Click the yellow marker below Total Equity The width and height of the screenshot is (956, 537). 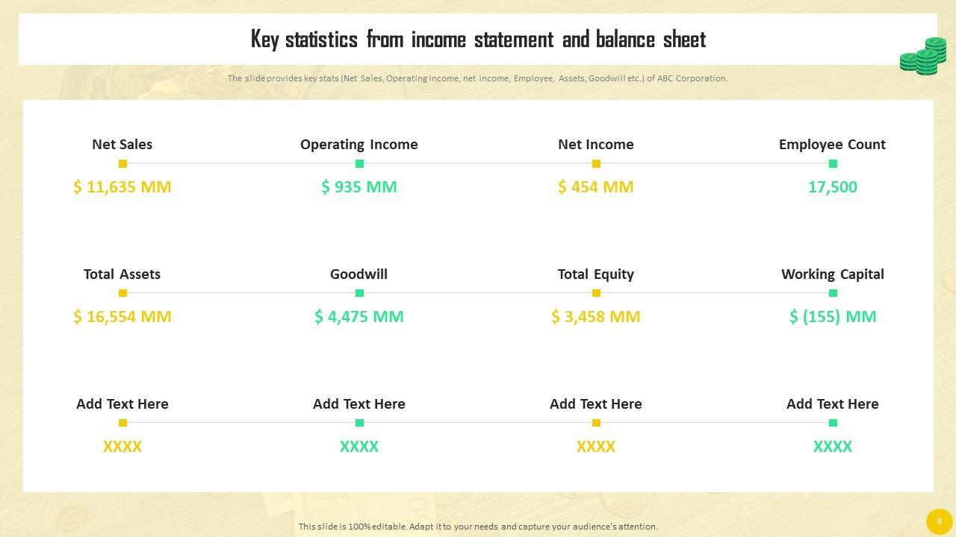[x=596, y=293]
